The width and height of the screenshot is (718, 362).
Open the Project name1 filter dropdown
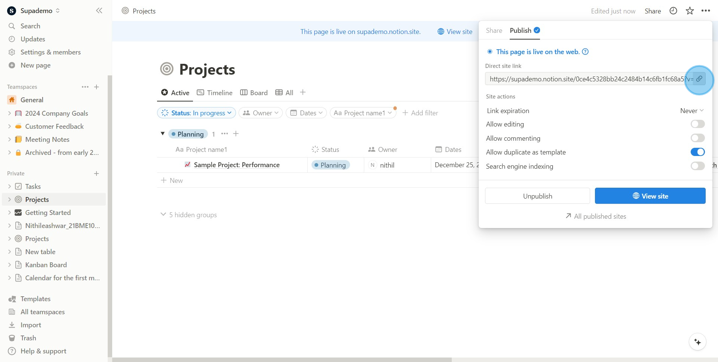(363, 113)
